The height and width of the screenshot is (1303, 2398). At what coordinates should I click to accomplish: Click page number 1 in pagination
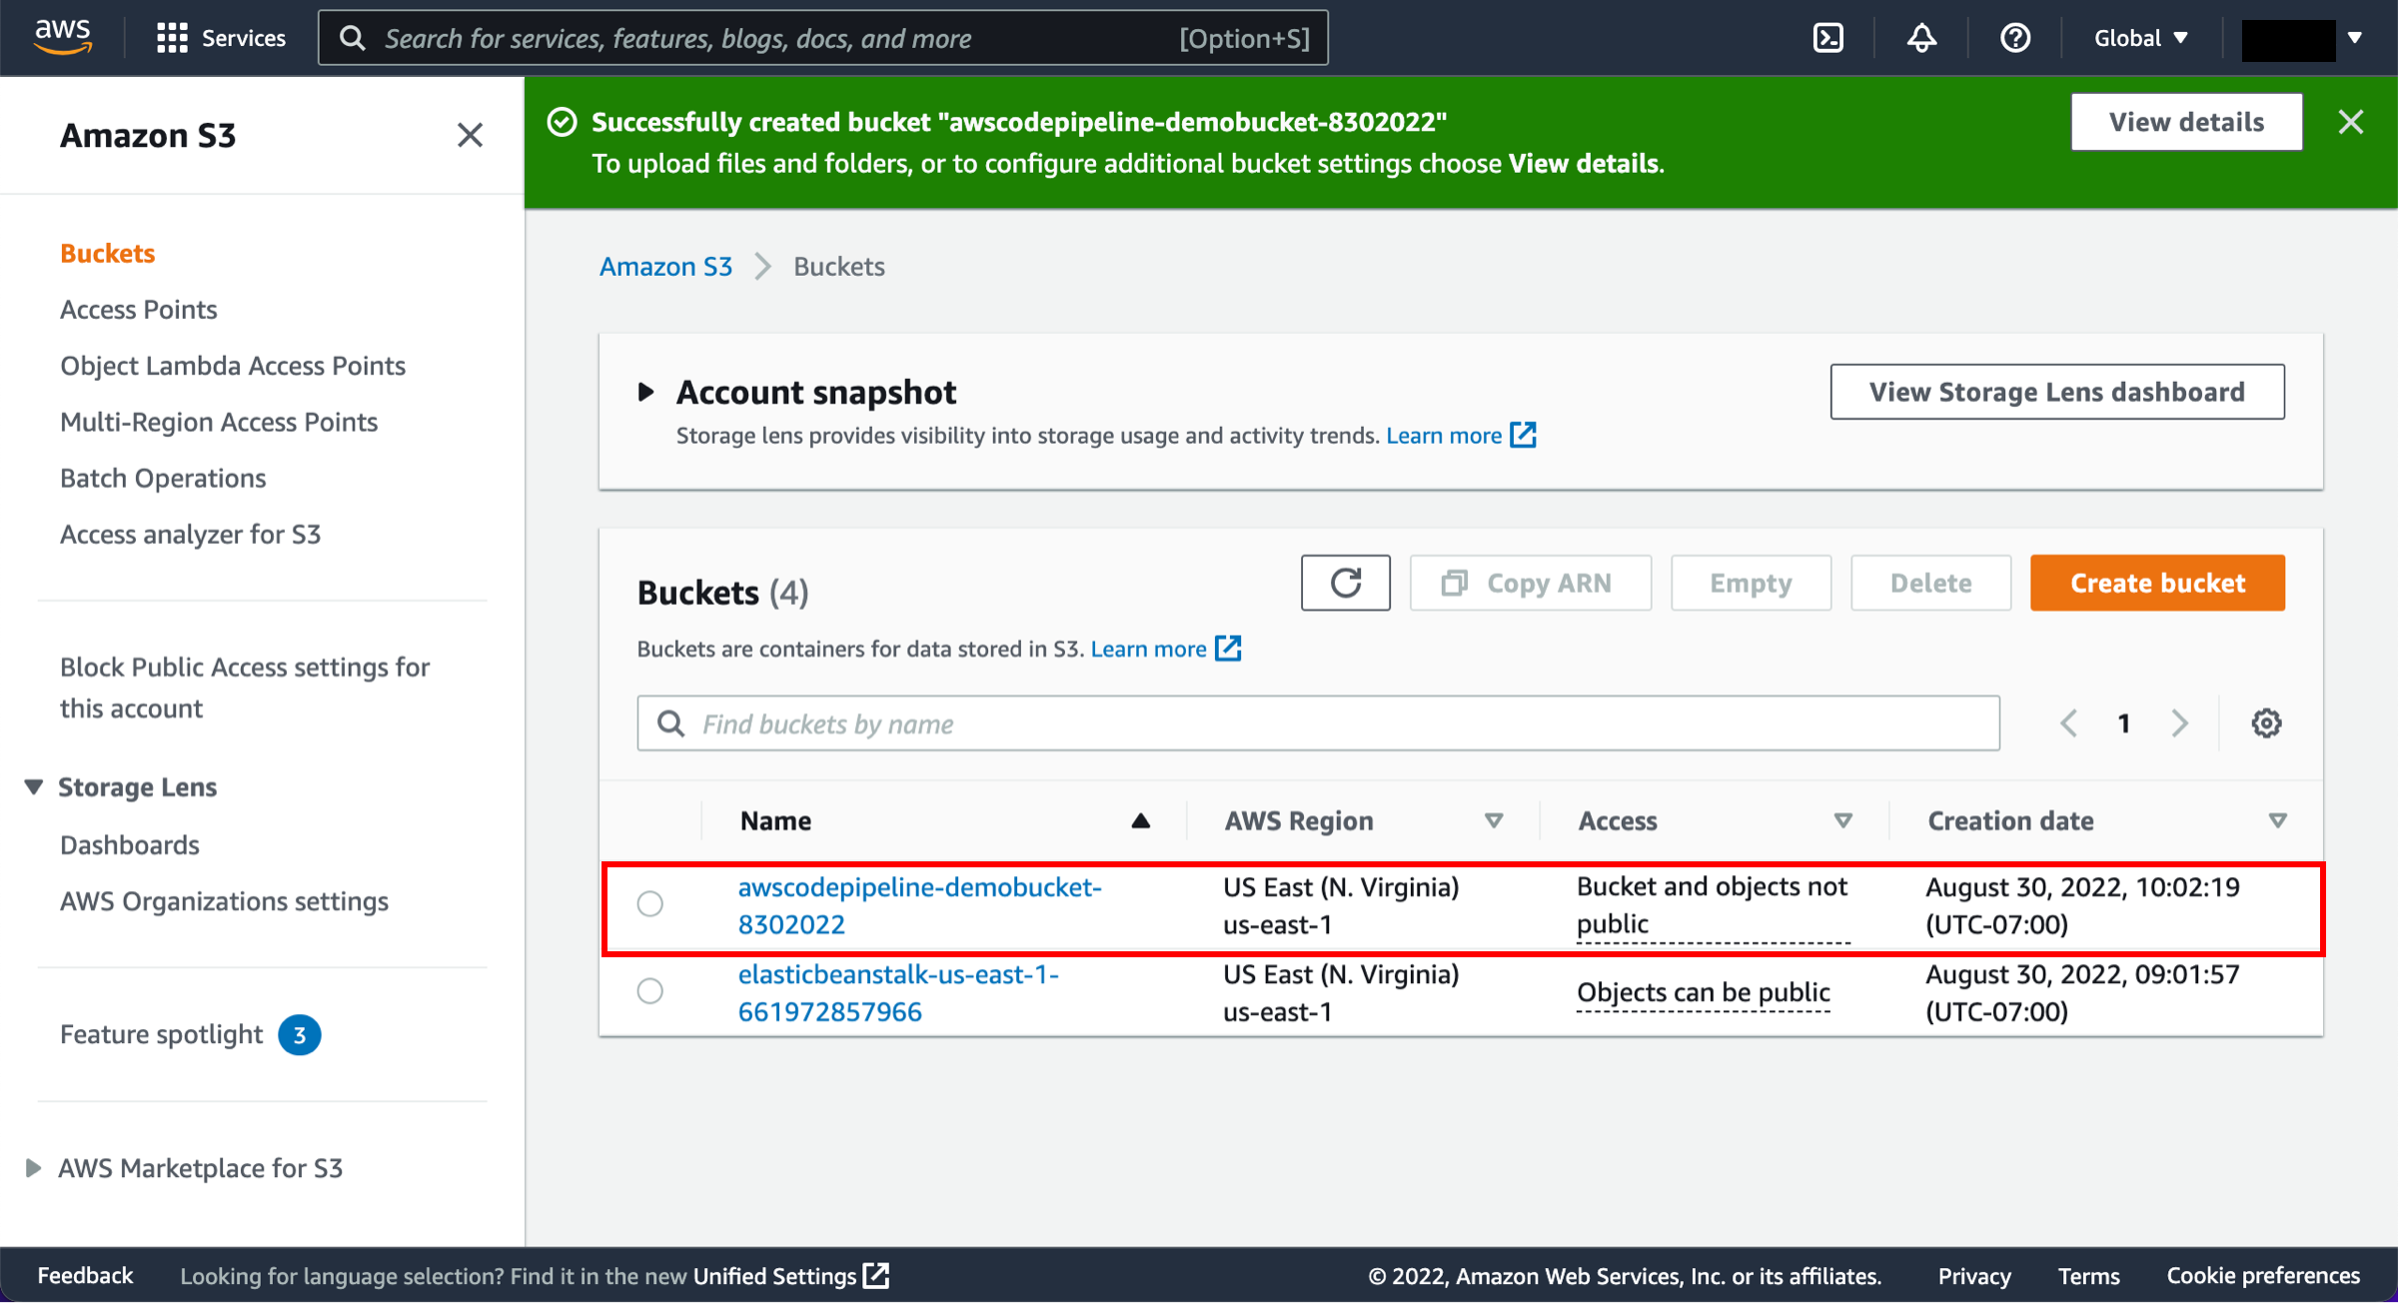pyautogui.click(x=2124, y=723)
